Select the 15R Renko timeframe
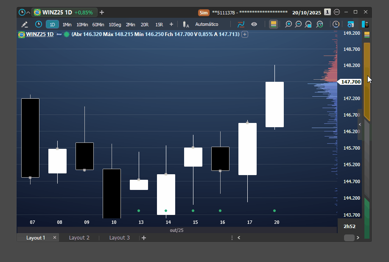Image resolution: width=389 pixels, height=262 pixels. pyautogui.click(x=159, y=25)
